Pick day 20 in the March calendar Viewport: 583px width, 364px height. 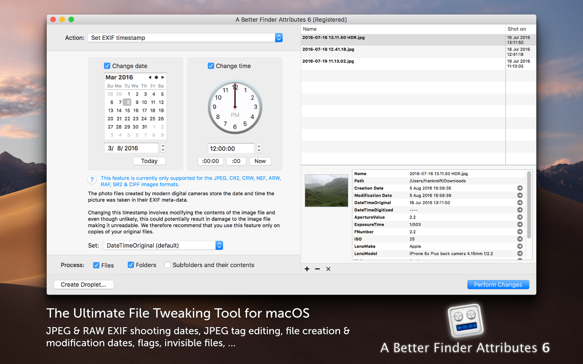[x=111, y=118]
